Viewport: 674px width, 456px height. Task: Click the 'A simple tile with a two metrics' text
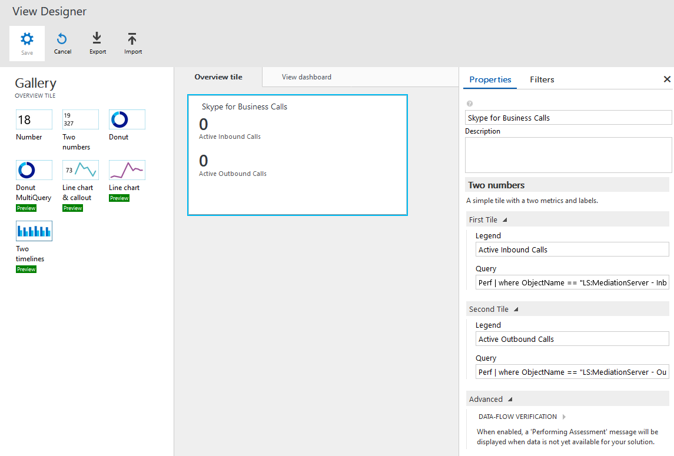click(532, 201)
